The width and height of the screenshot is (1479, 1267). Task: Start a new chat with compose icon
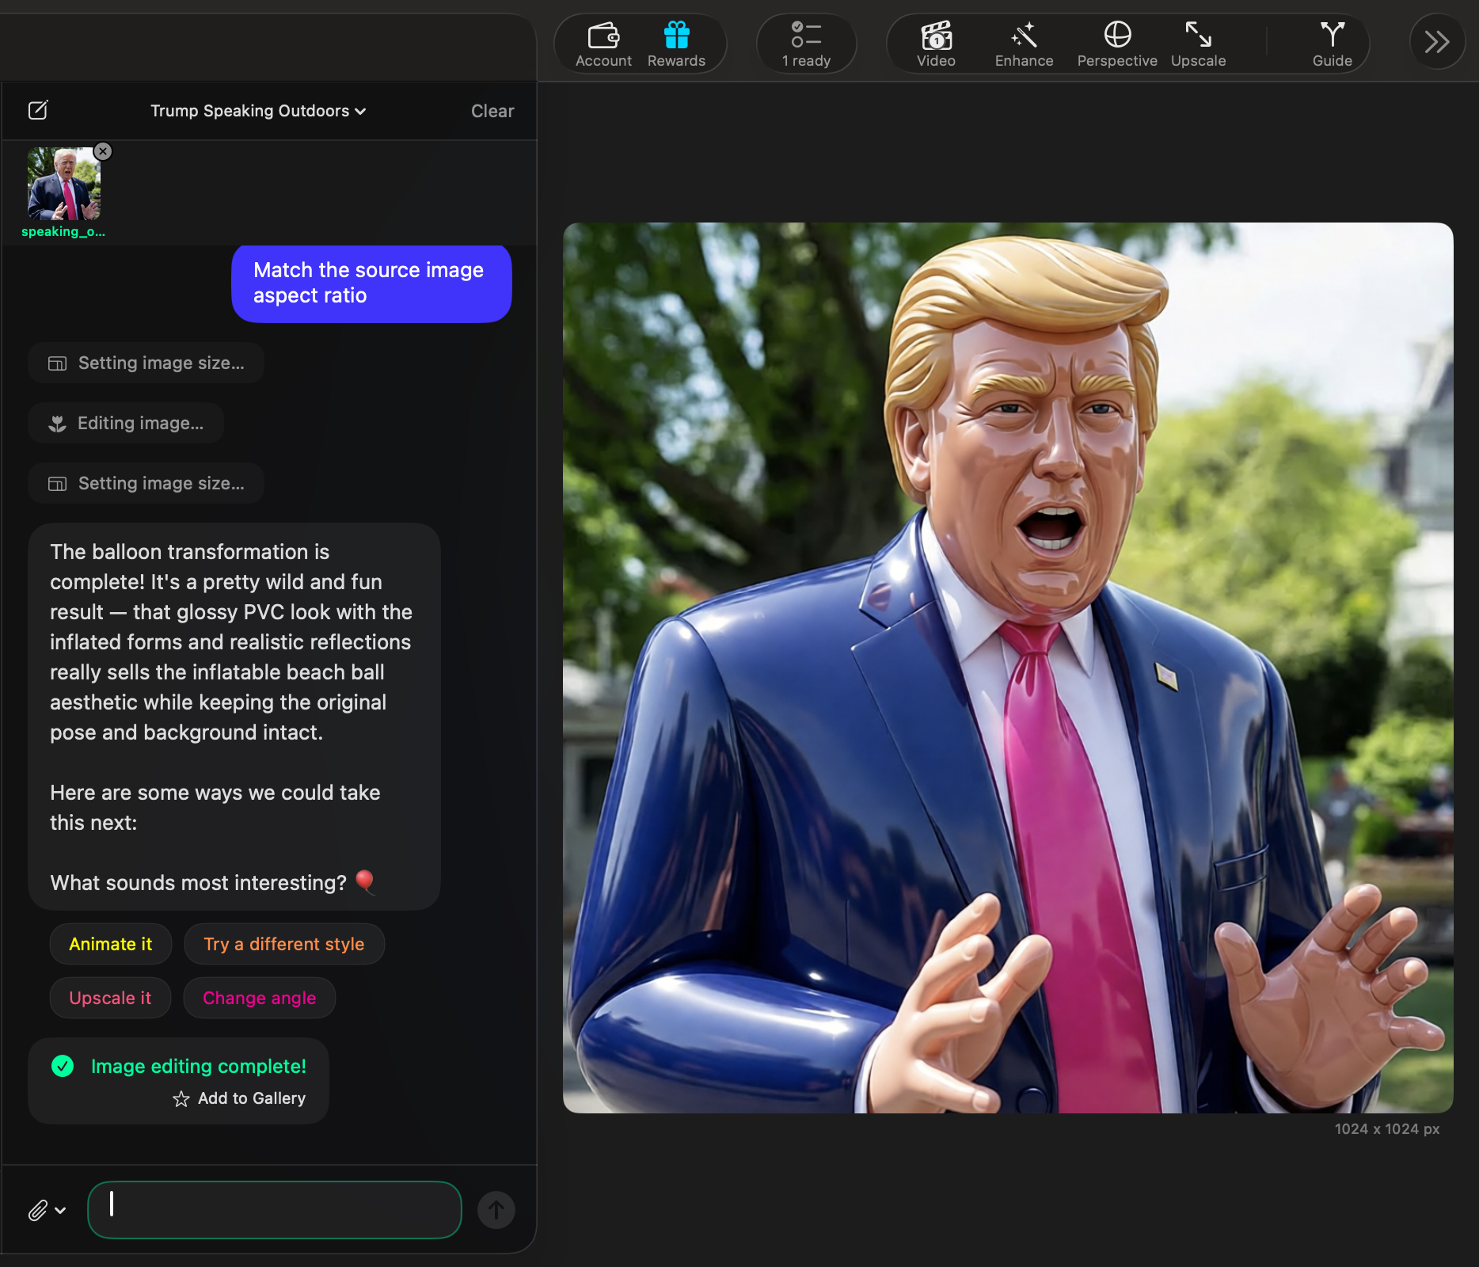pyautogui.click(x=38, y=110)
